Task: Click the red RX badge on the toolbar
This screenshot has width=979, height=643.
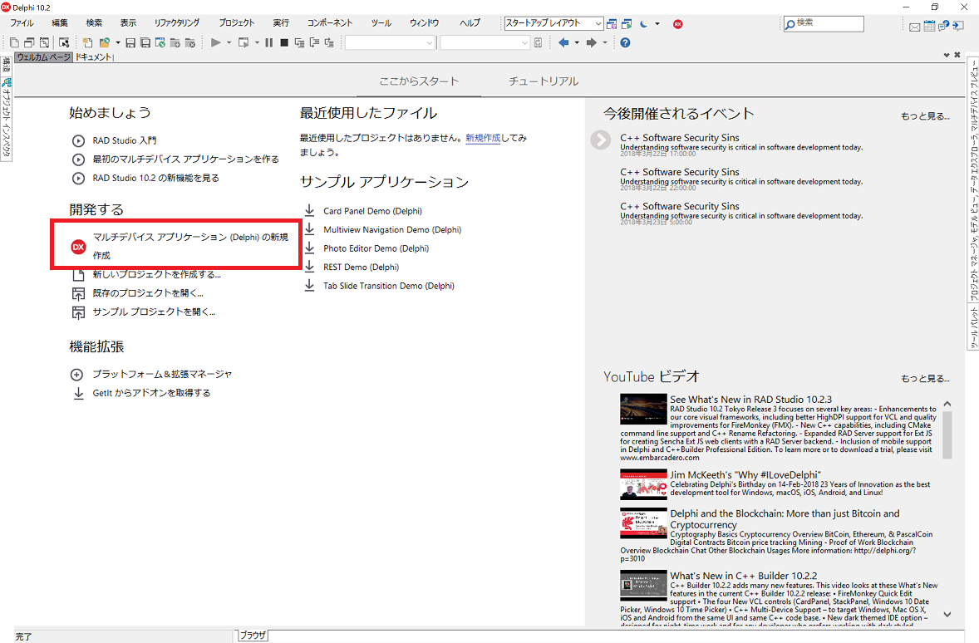Action: pyautogui.click(x=678, y=24)
